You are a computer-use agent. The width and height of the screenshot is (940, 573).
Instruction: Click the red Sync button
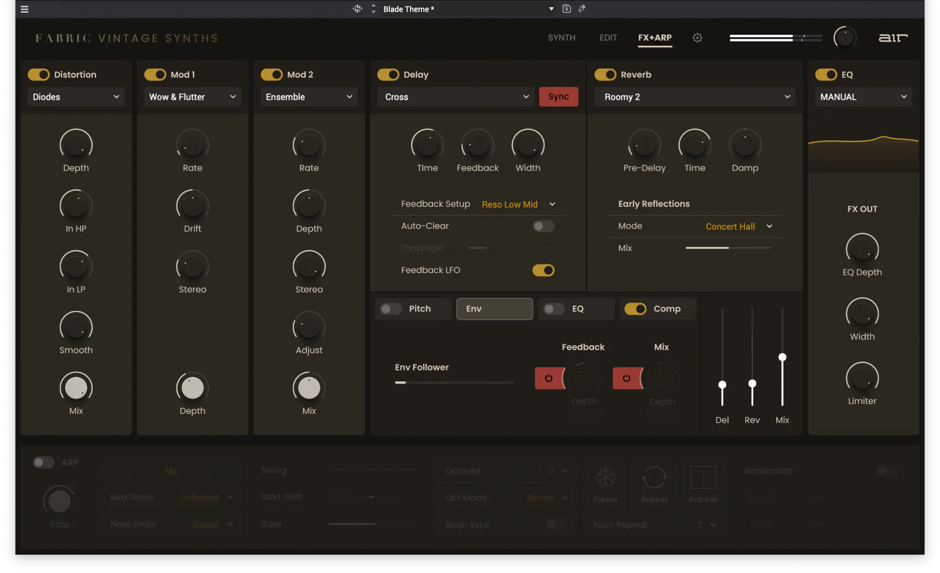tap(559, 97)
